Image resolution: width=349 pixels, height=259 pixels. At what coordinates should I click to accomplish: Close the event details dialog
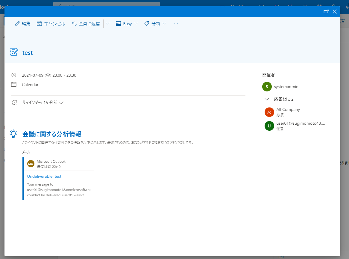pyautogui.click(x=335, y=12)
